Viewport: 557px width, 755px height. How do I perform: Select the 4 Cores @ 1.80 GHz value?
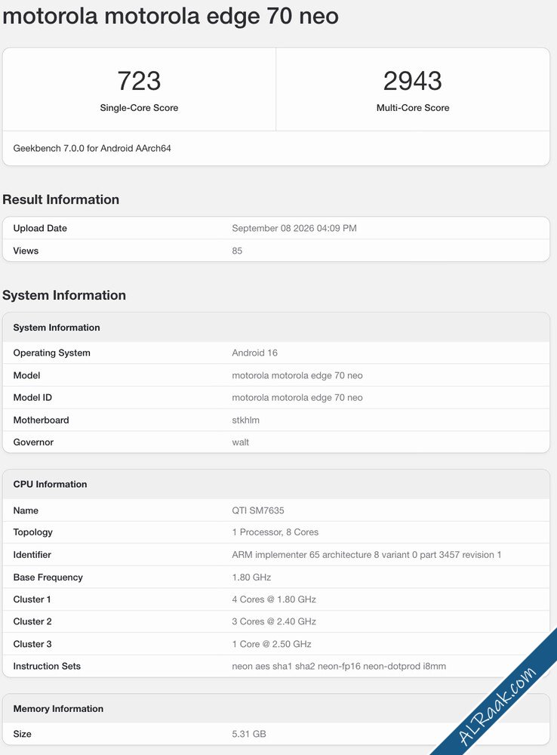pos(274,599)
